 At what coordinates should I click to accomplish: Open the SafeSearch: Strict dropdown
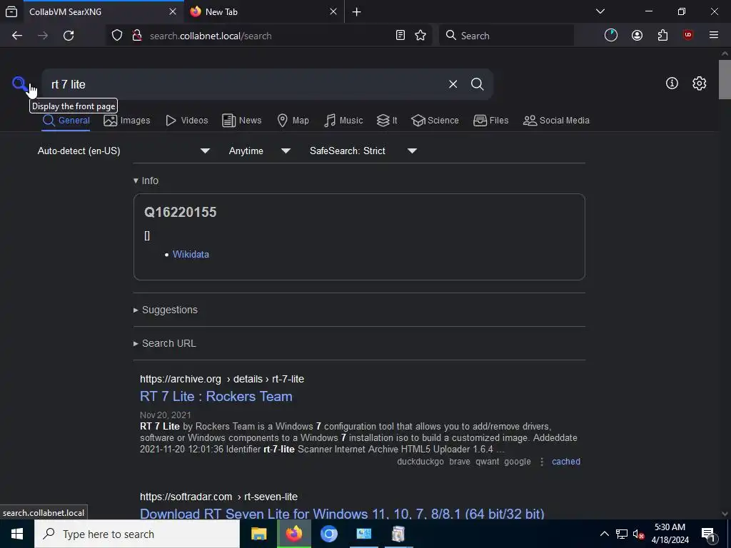(363, 151)
